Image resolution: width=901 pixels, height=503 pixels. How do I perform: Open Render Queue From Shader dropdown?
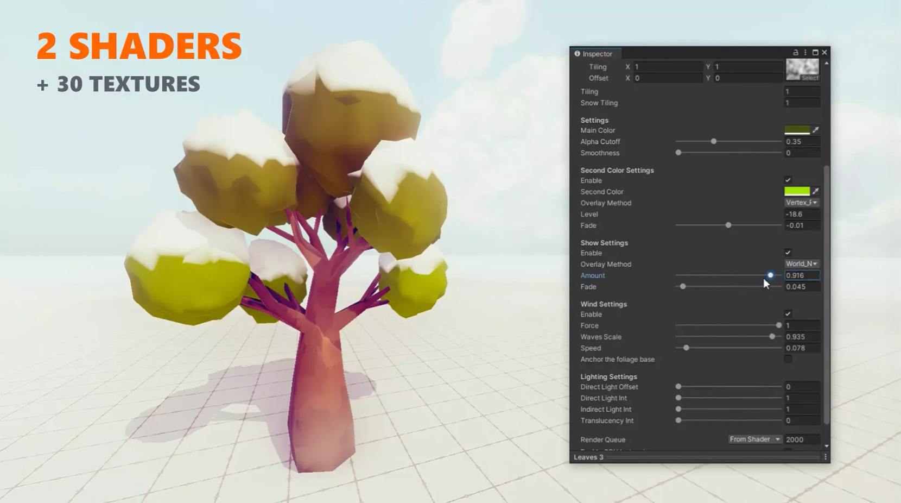(x=754, y=439)
